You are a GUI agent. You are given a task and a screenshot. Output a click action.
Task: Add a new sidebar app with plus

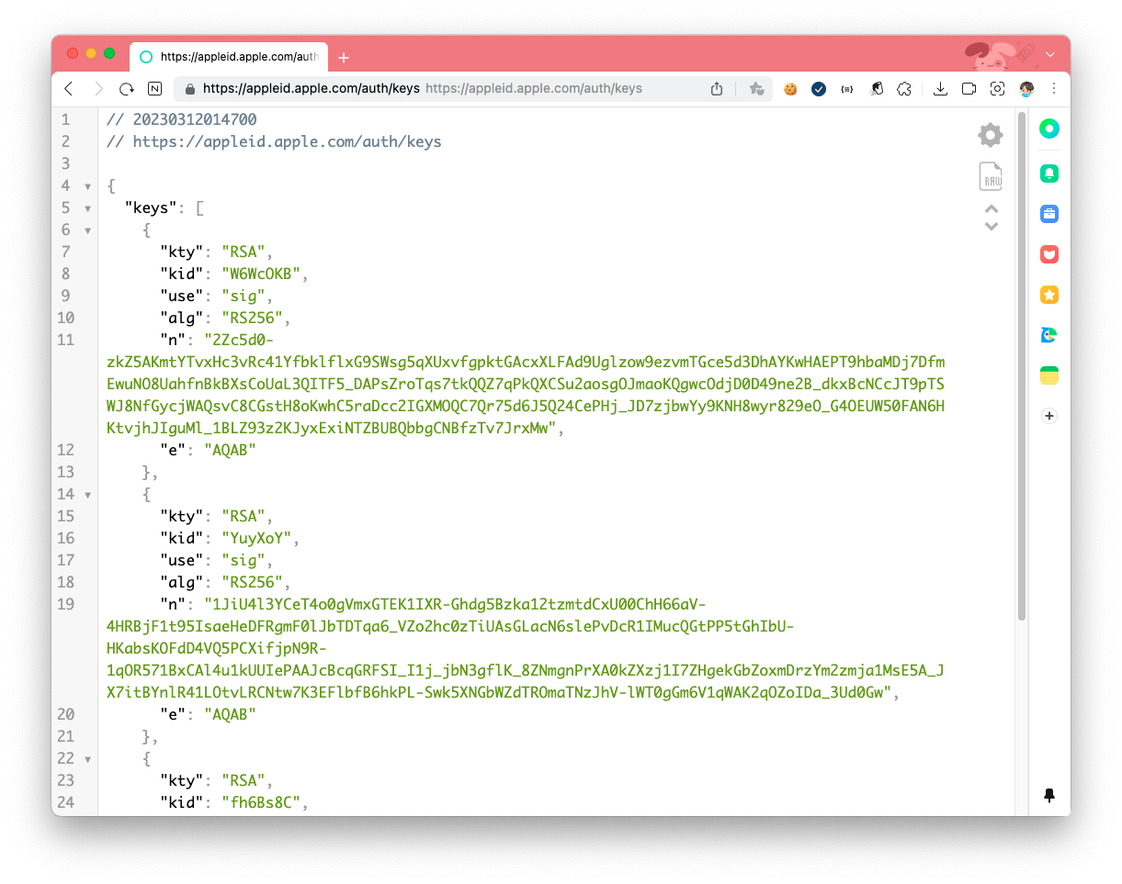(1049, 416)
